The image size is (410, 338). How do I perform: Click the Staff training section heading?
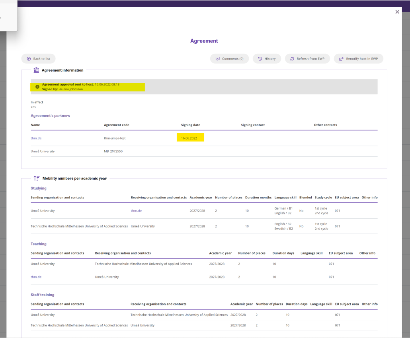point(42,295)
